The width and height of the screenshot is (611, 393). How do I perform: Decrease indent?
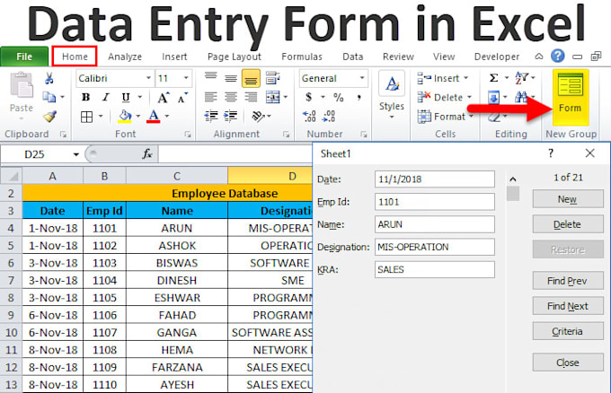click(211, 116)
